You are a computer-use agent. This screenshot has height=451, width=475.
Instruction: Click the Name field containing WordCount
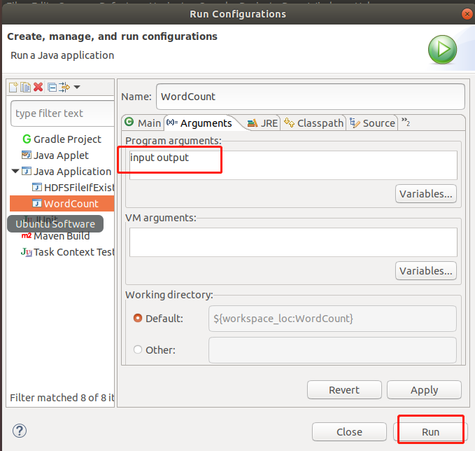(x=311, y=97)
